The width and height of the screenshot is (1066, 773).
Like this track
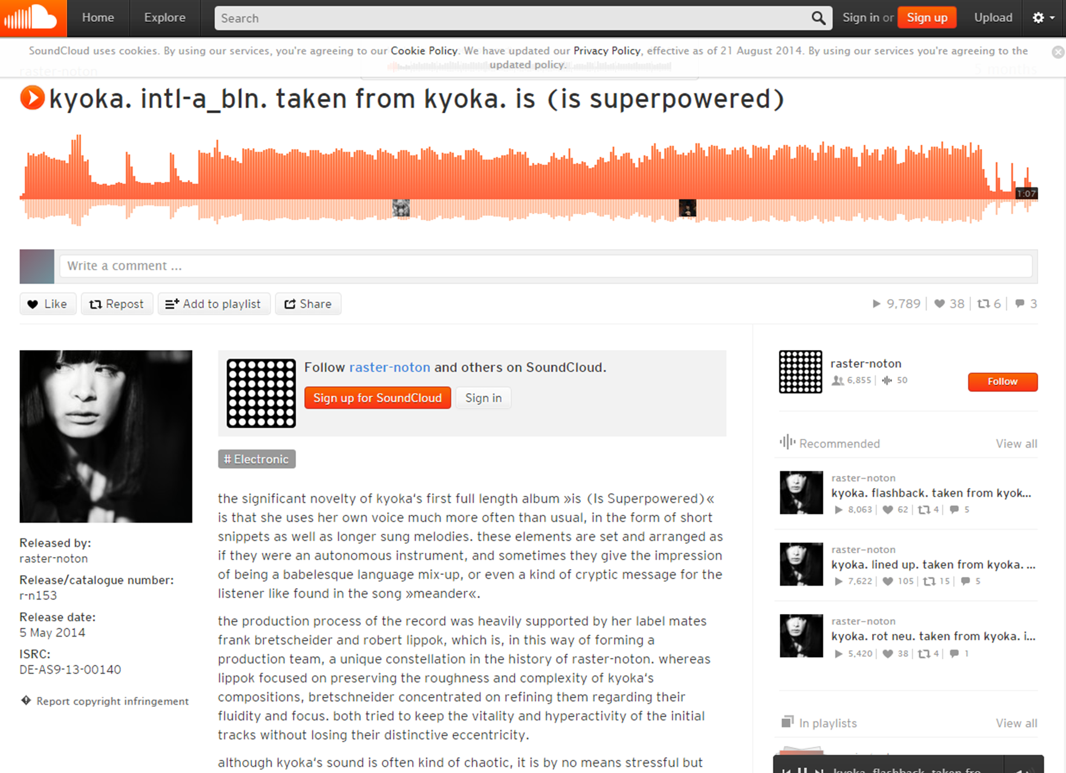pyautogui.click(x=48, y=304)
